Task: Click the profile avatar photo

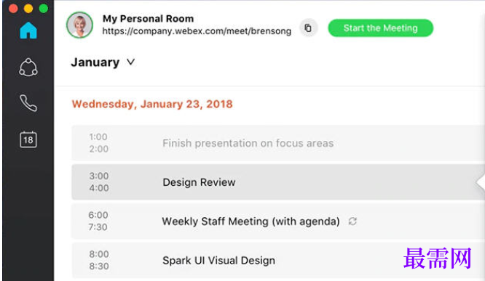Action: click(x=79, y=25)
